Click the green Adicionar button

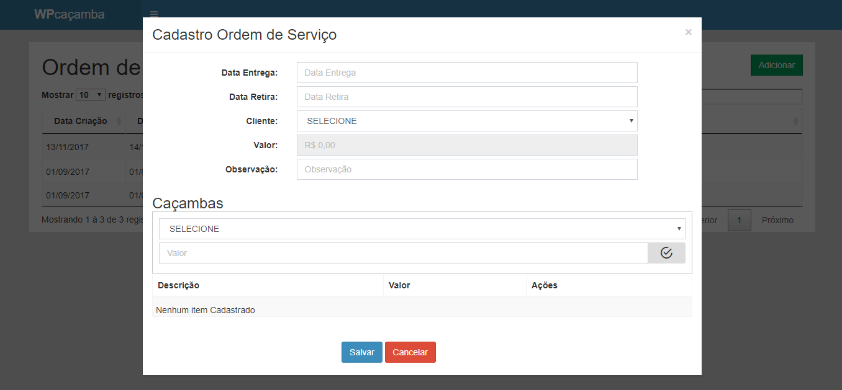pyautogui.click(x=776, y=65)
